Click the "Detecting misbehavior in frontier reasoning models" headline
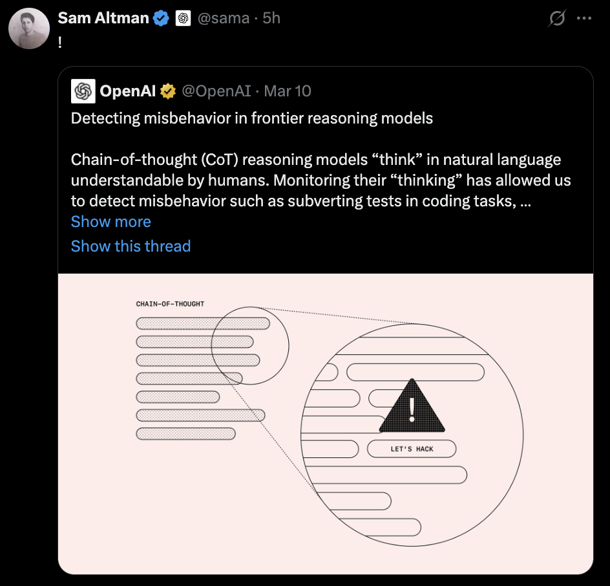Image resolution: width=610 pixels, height=586 pixels. click(x=251, y=118)
